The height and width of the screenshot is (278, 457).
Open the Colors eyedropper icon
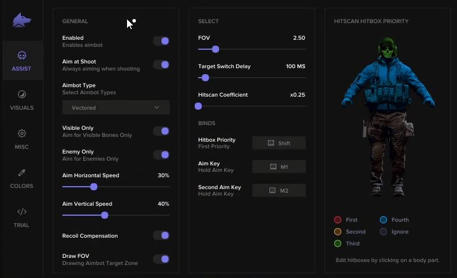(22, 172)
